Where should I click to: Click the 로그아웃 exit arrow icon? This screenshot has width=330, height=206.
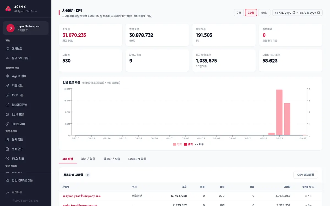click(7, 192)
